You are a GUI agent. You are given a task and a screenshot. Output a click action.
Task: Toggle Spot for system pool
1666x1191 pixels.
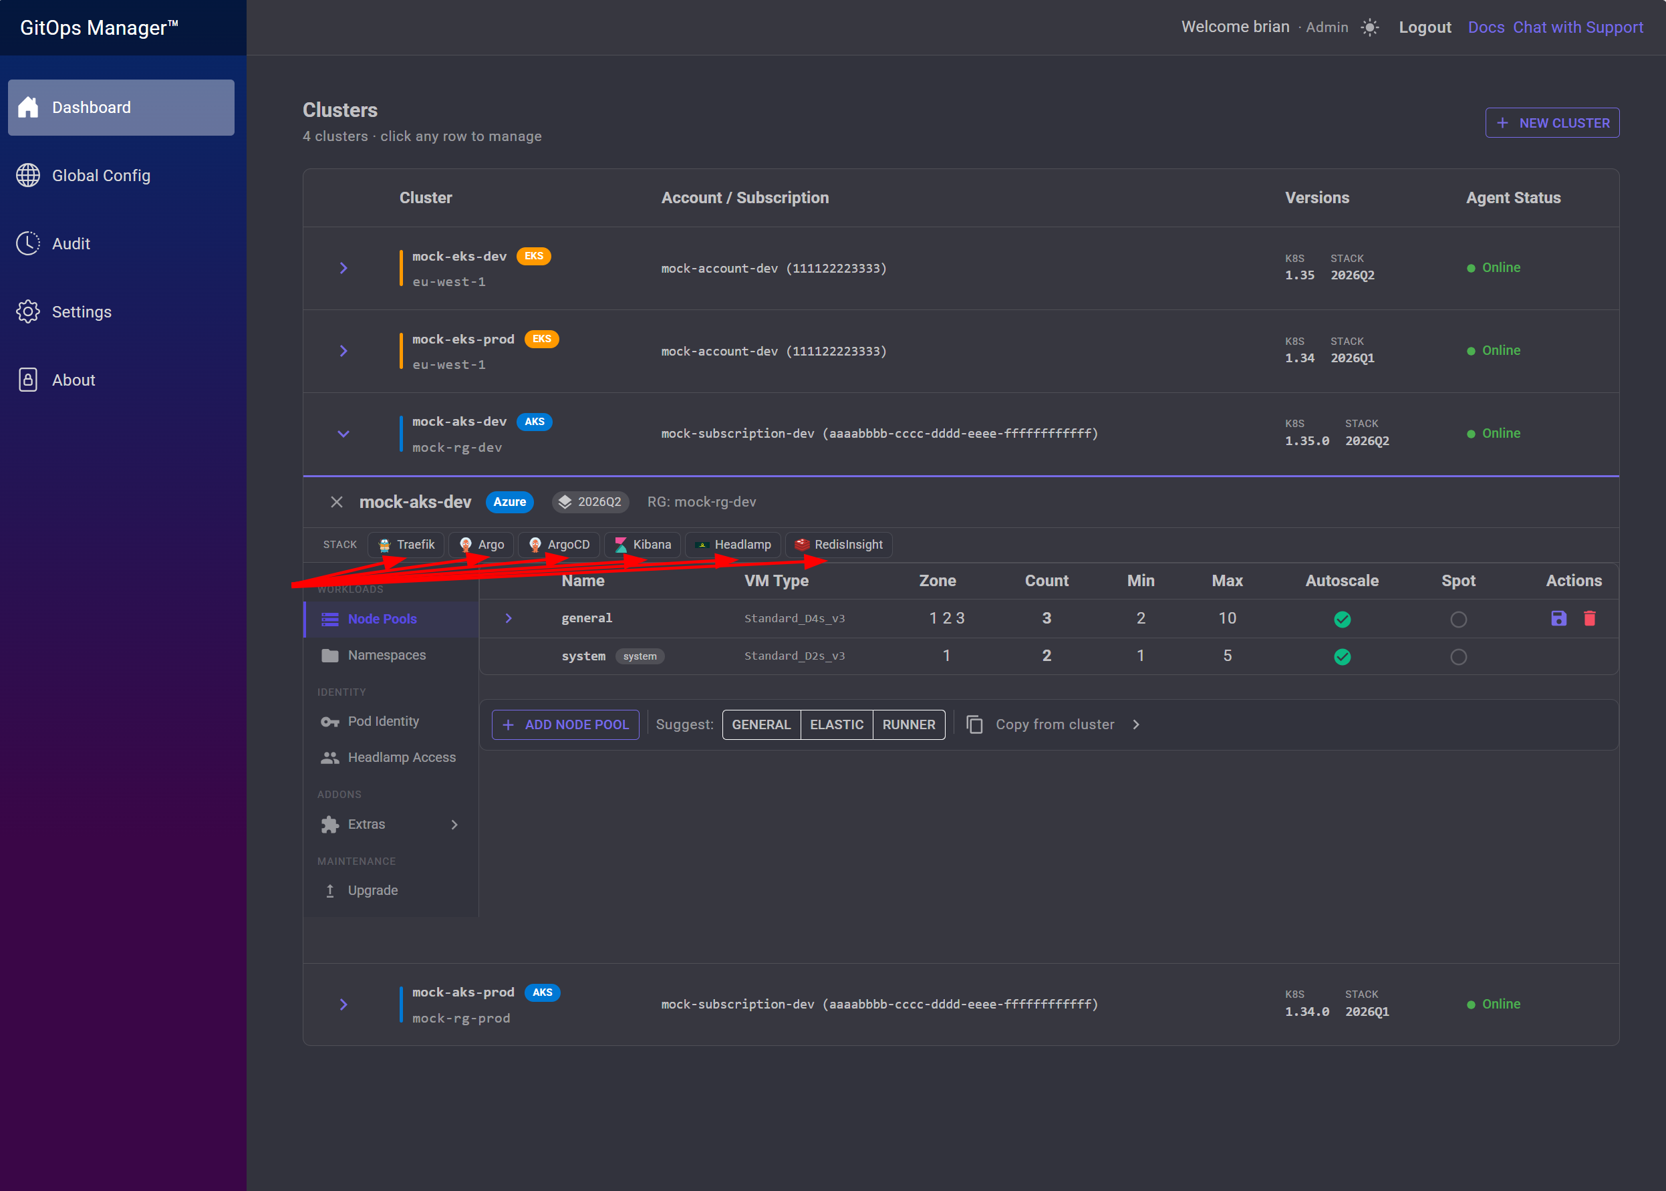pos(1458,657)
